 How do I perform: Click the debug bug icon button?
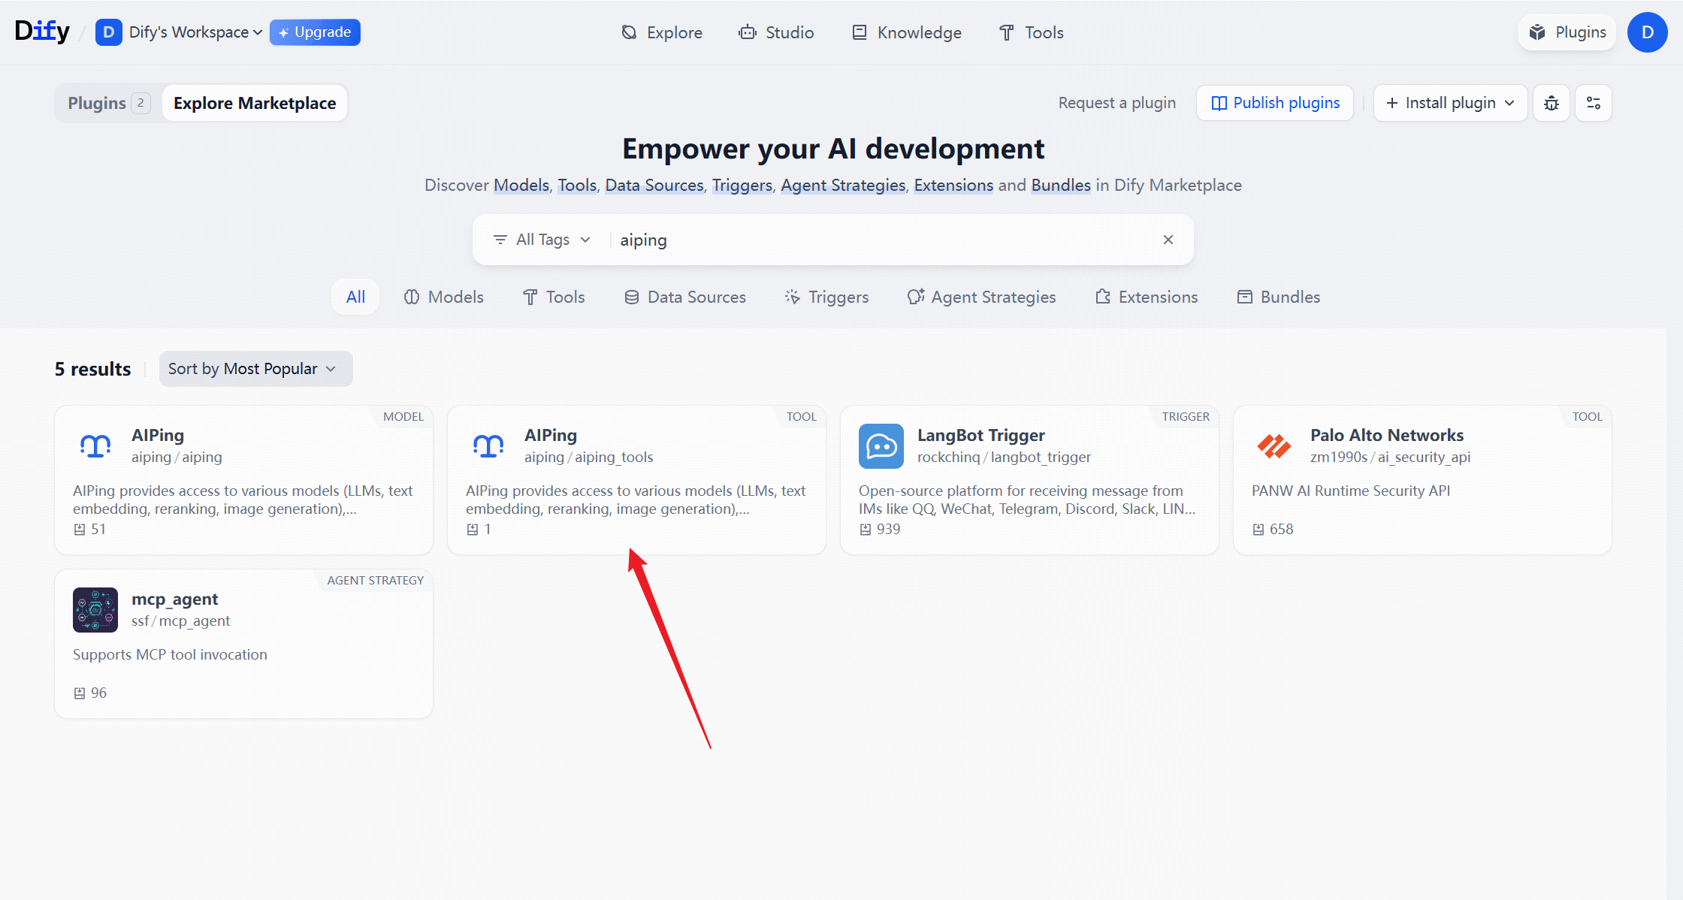1551,103
